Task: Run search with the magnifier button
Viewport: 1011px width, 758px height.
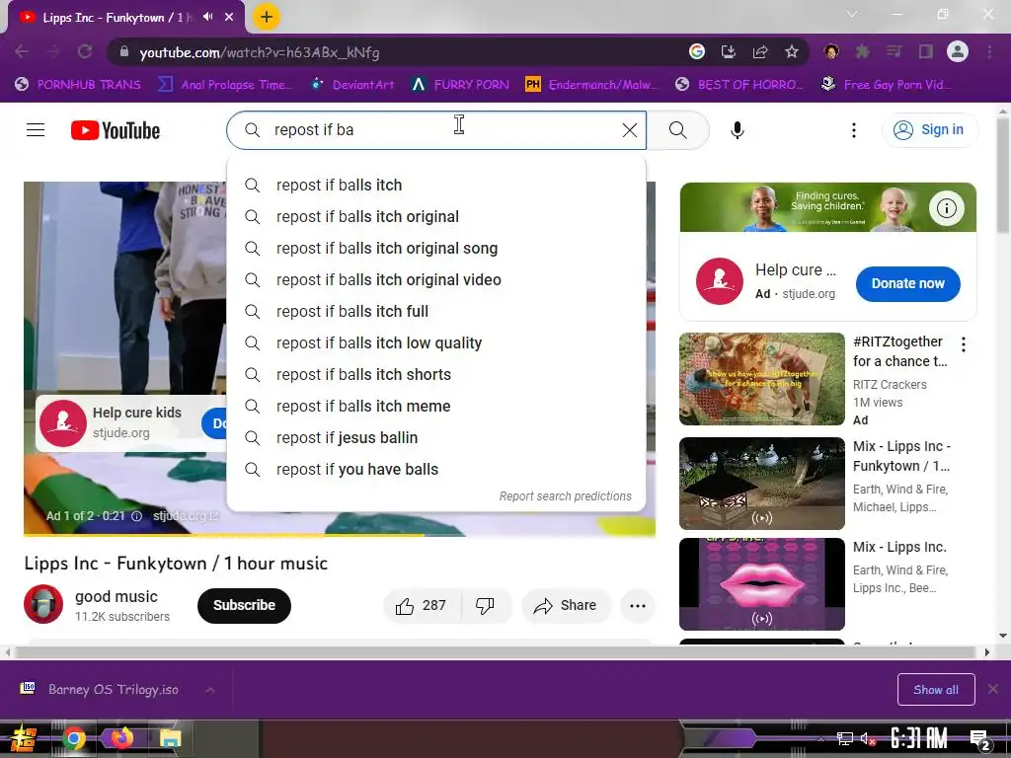Action: 677,130
